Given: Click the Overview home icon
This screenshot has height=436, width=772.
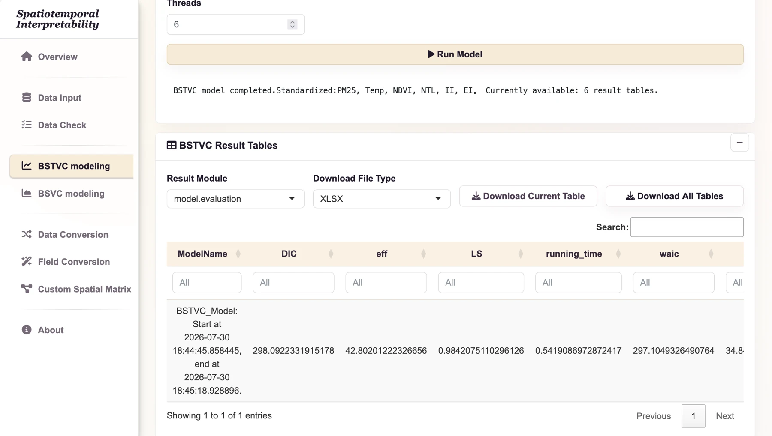Looking at the screenshot, I should (27, 57).
